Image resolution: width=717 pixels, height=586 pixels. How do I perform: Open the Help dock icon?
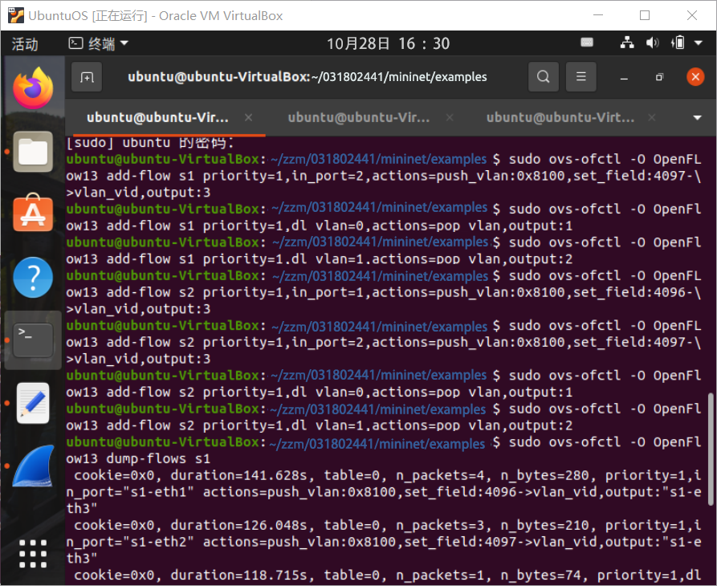[33, 278]
